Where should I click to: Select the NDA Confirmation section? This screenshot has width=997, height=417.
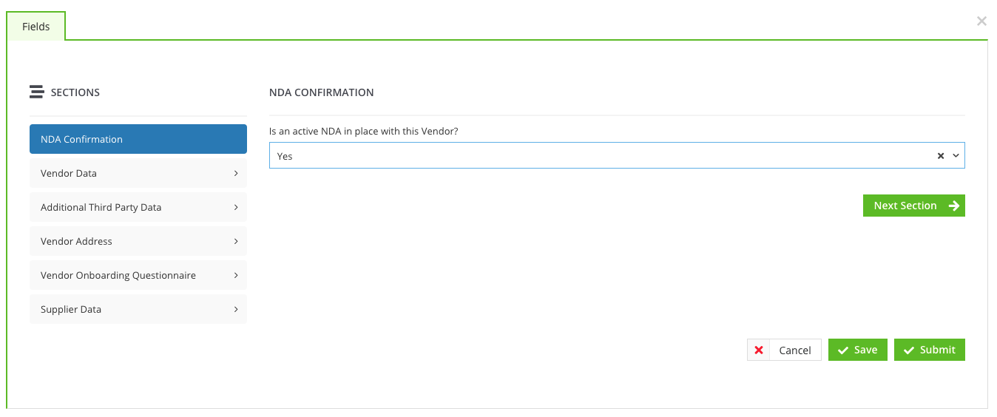point(138,139)
